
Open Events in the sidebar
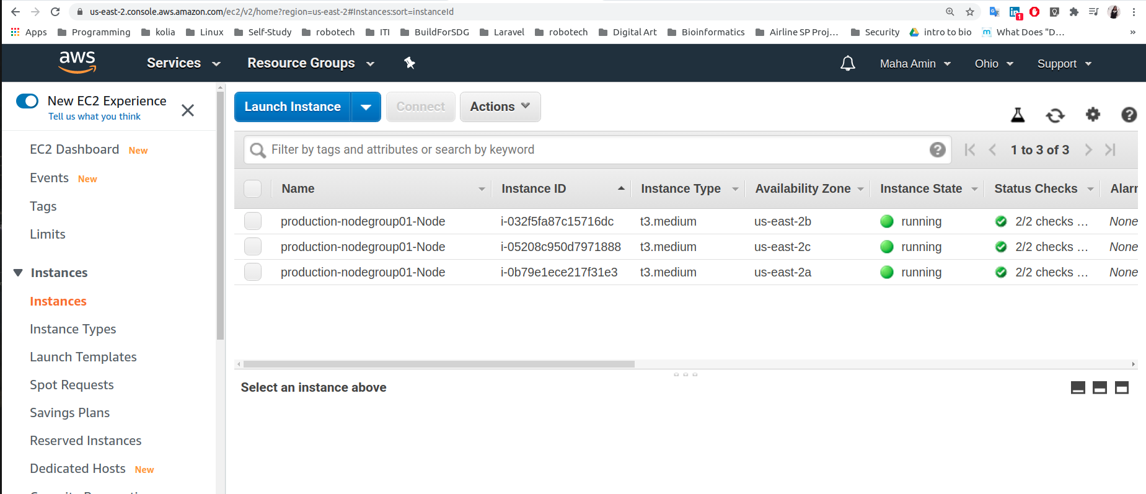[x=50, y=178]
